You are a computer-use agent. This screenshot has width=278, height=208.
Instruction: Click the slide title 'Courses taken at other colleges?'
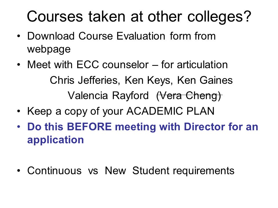[x=139, y=17]
